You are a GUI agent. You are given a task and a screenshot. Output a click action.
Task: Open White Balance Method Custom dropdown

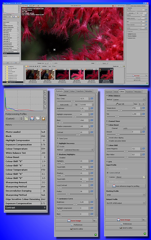[129, 99]
